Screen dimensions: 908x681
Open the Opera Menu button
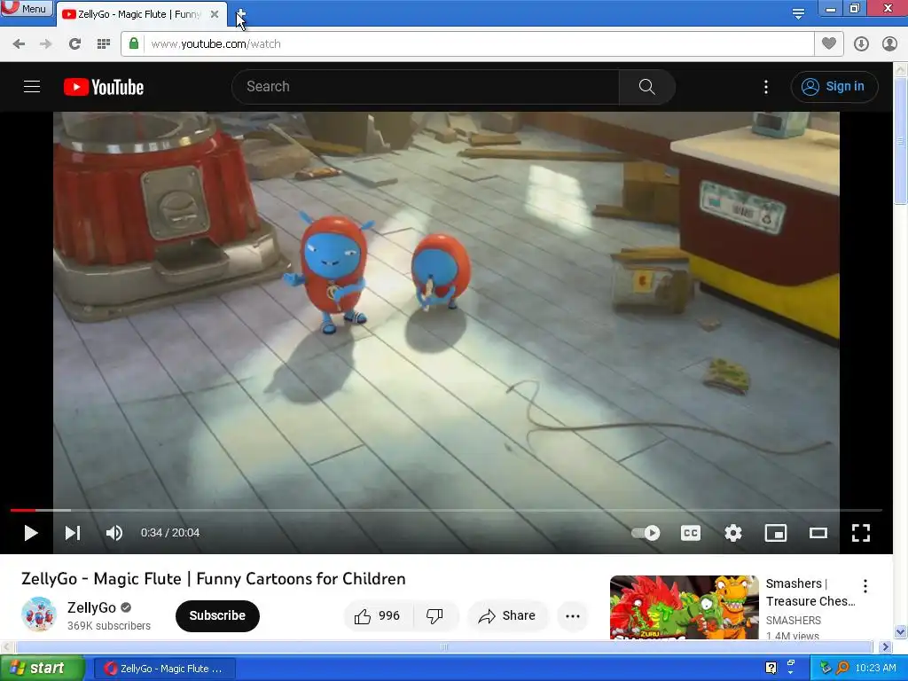(27, 8)
